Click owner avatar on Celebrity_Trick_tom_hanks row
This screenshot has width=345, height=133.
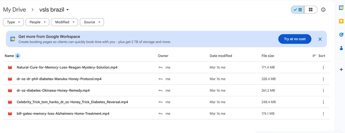click(x=161, y=102)
